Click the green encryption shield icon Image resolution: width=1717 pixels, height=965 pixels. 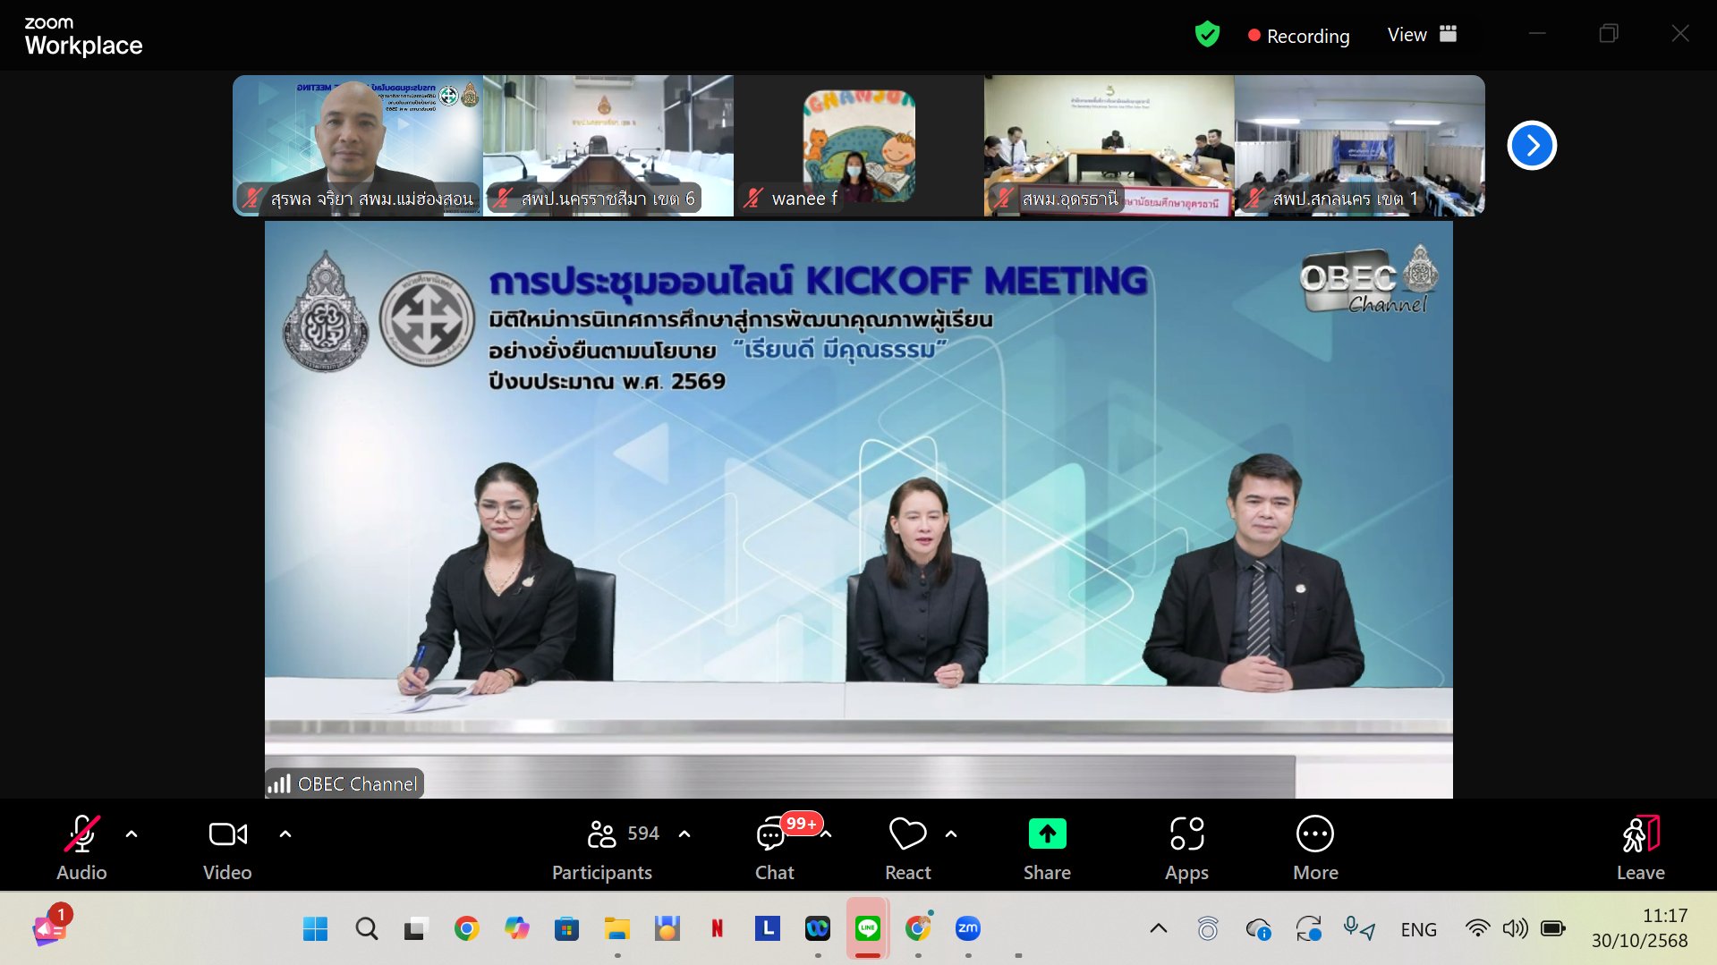point(1207,35)
